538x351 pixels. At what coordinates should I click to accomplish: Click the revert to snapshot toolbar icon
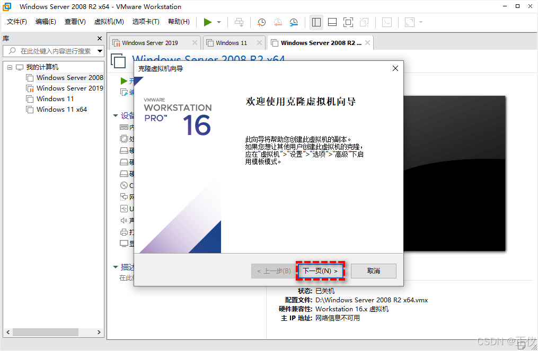(278, 22)
